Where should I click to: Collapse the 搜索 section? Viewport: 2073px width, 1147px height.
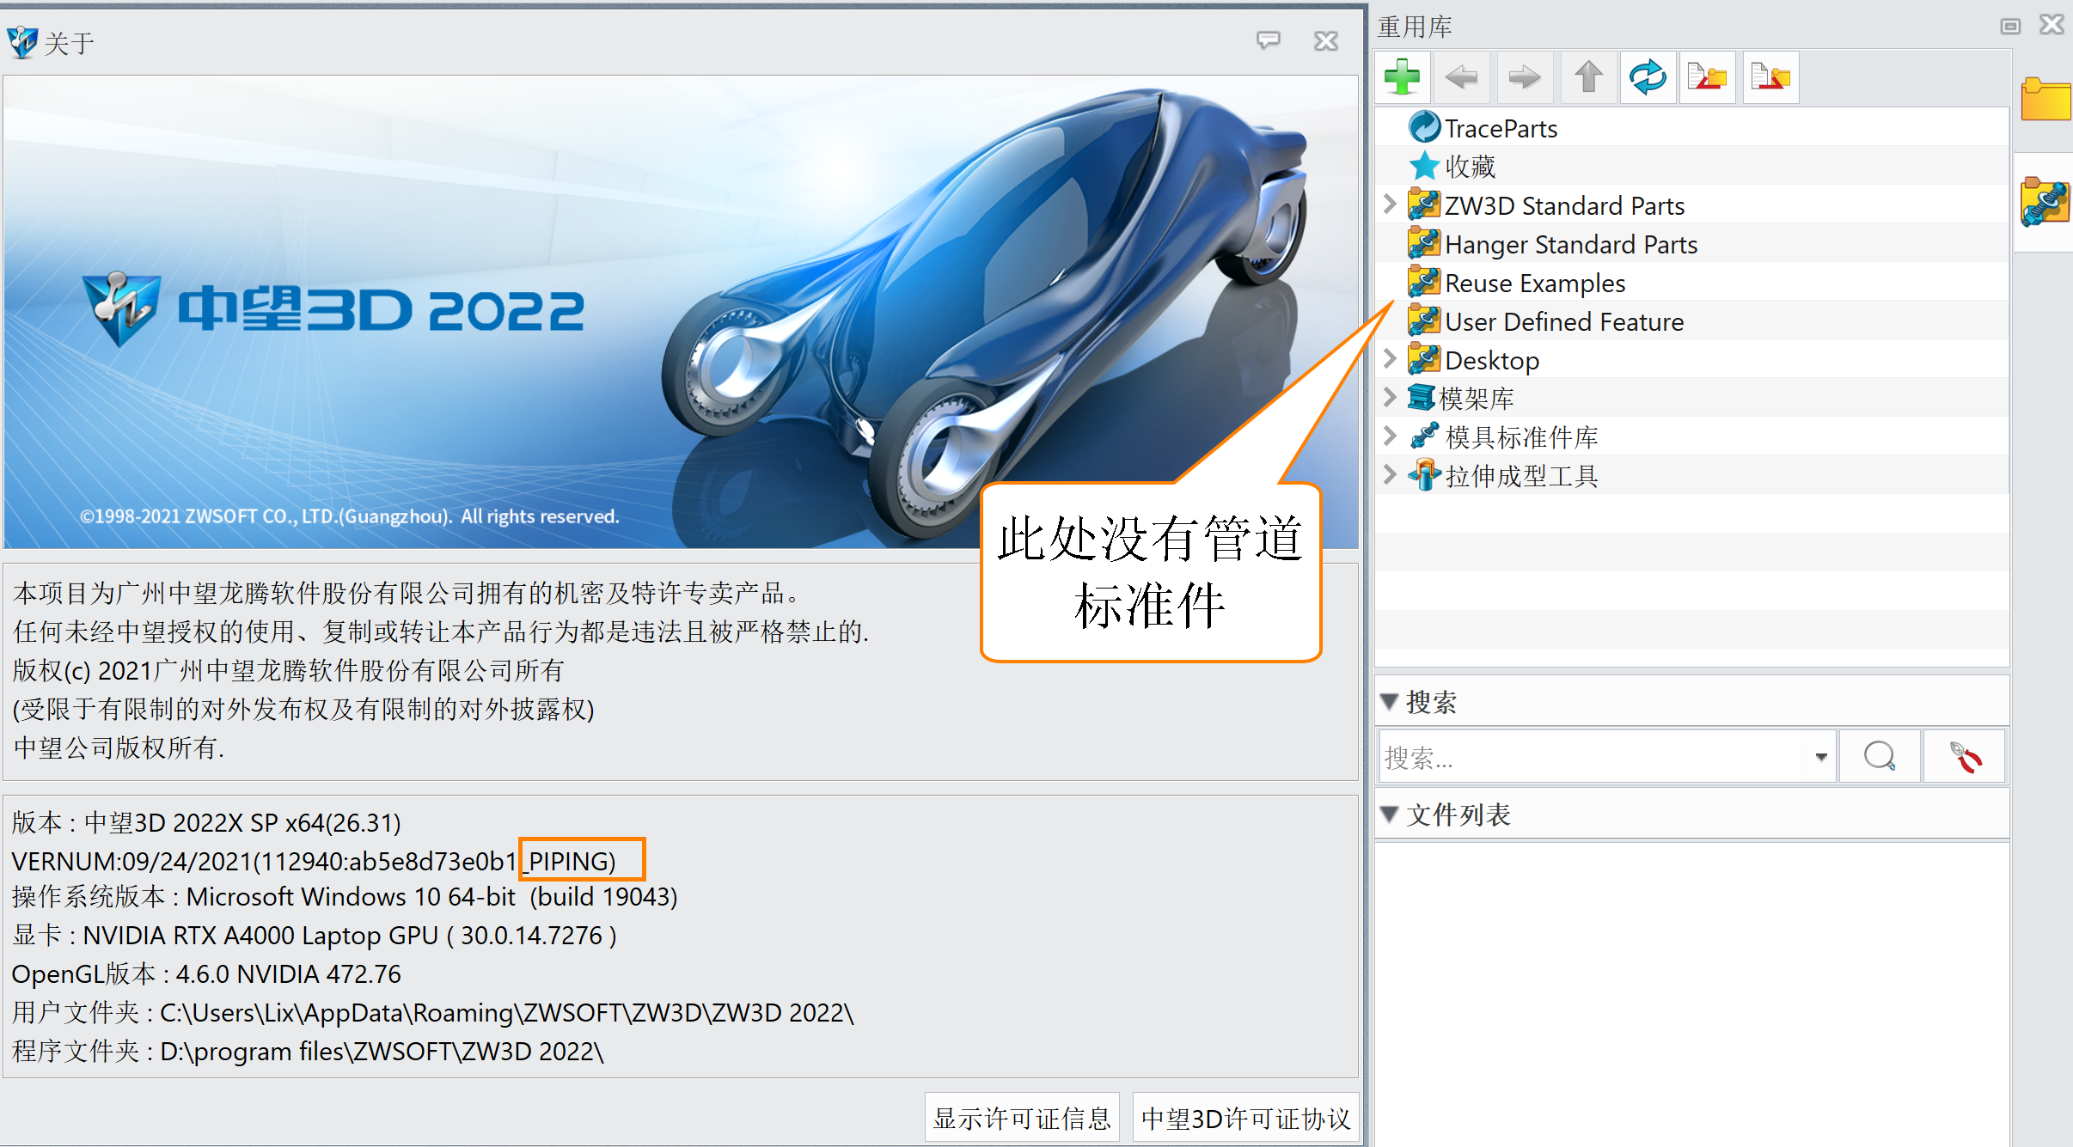[x=1389, y=702]
